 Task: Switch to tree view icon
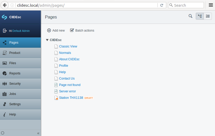200,16
